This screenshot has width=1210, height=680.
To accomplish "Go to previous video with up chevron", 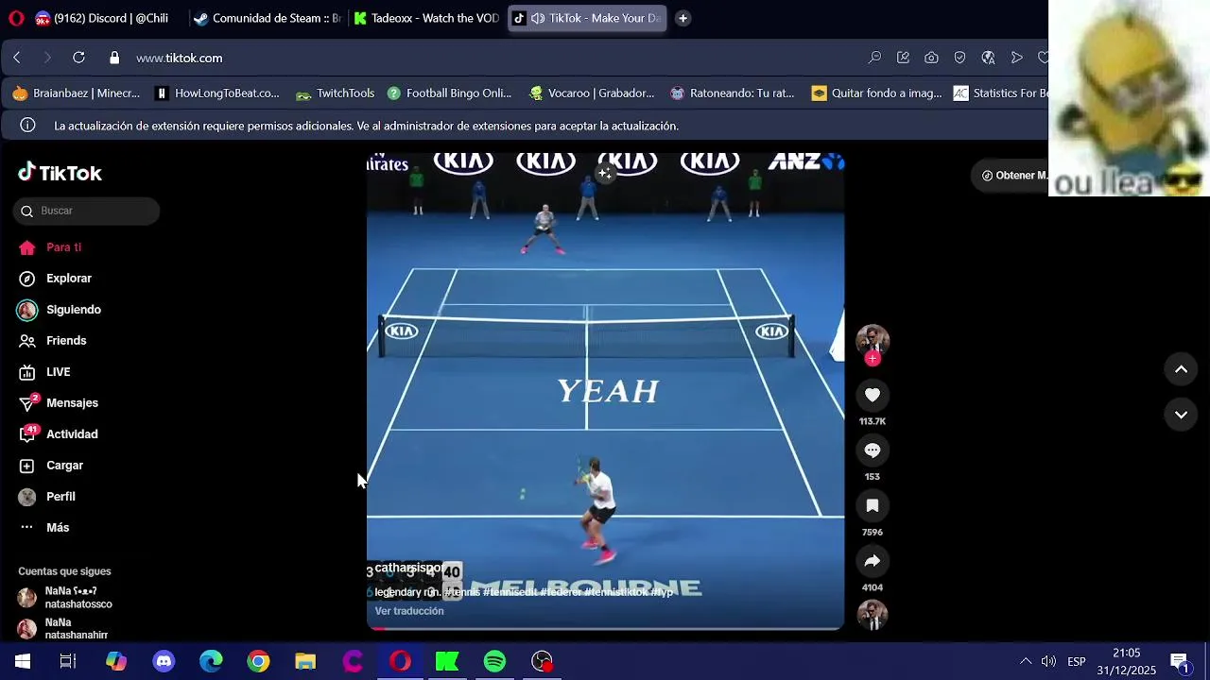I will 1181,369.
